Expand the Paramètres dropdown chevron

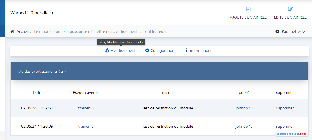click(x=304, y=32)
